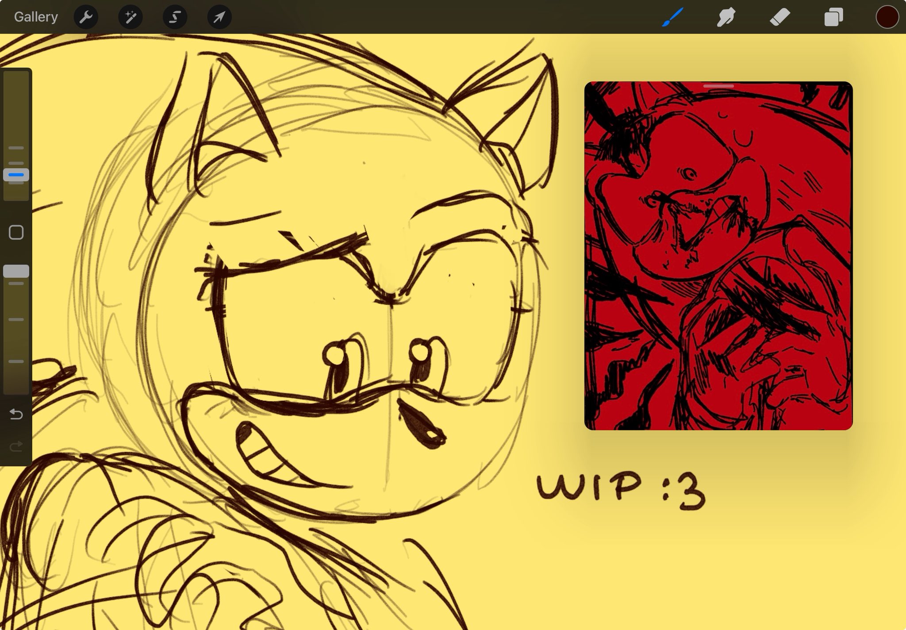The width and height of the screenshot is (906, 630).
Task: Open the Layers panel
Action: tap(833, 17)
